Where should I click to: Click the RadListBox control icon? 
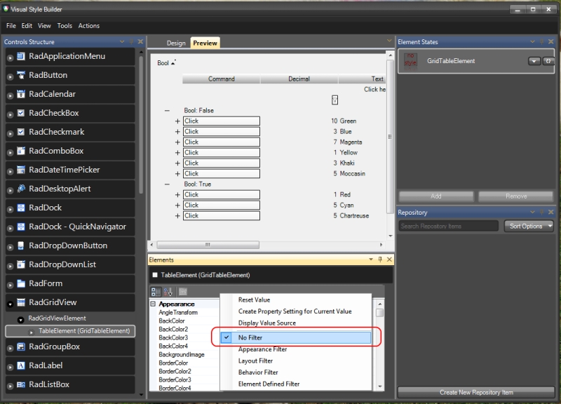[x=21, y=384]
